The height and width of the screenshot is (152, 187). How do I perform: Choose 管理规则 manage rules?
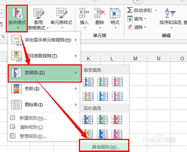coord(44,136)
